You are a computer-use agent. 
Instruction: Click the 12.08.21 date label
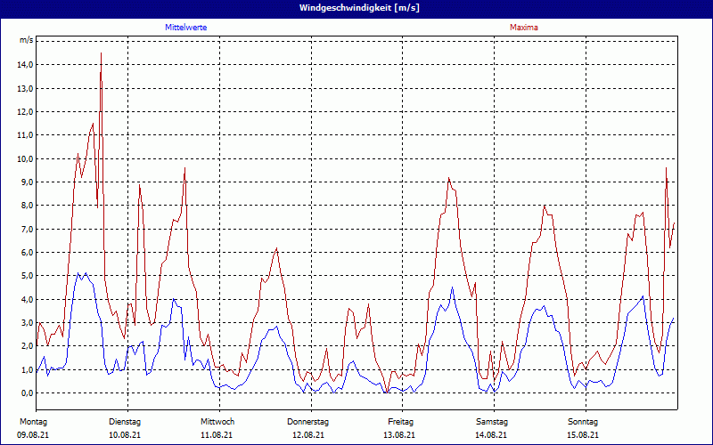point(308,435)
